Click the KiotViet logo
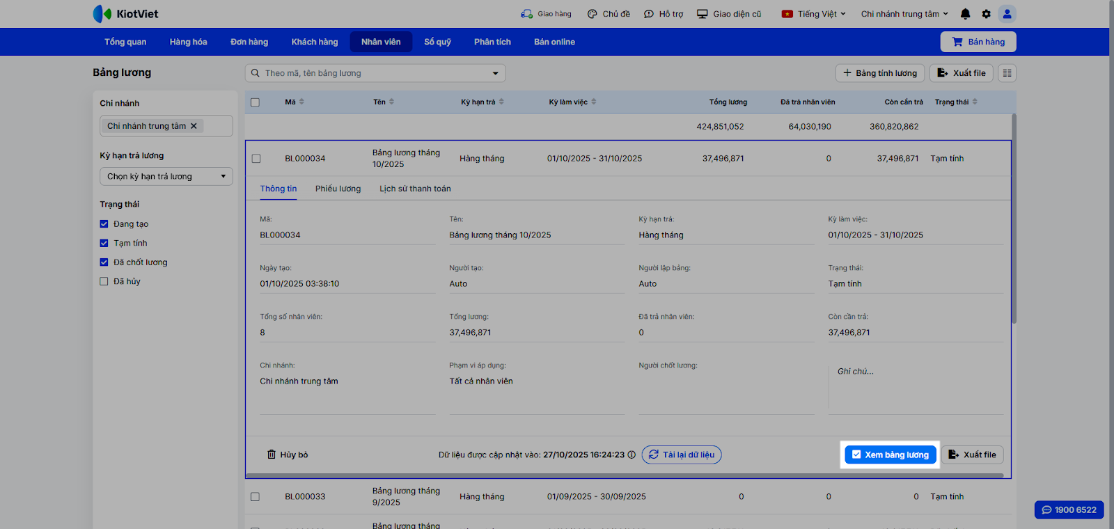 point(126,14)
